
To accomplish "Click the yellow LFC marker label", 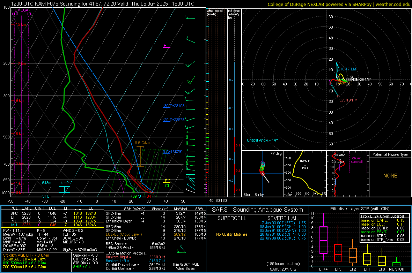I will click(167, 181).
